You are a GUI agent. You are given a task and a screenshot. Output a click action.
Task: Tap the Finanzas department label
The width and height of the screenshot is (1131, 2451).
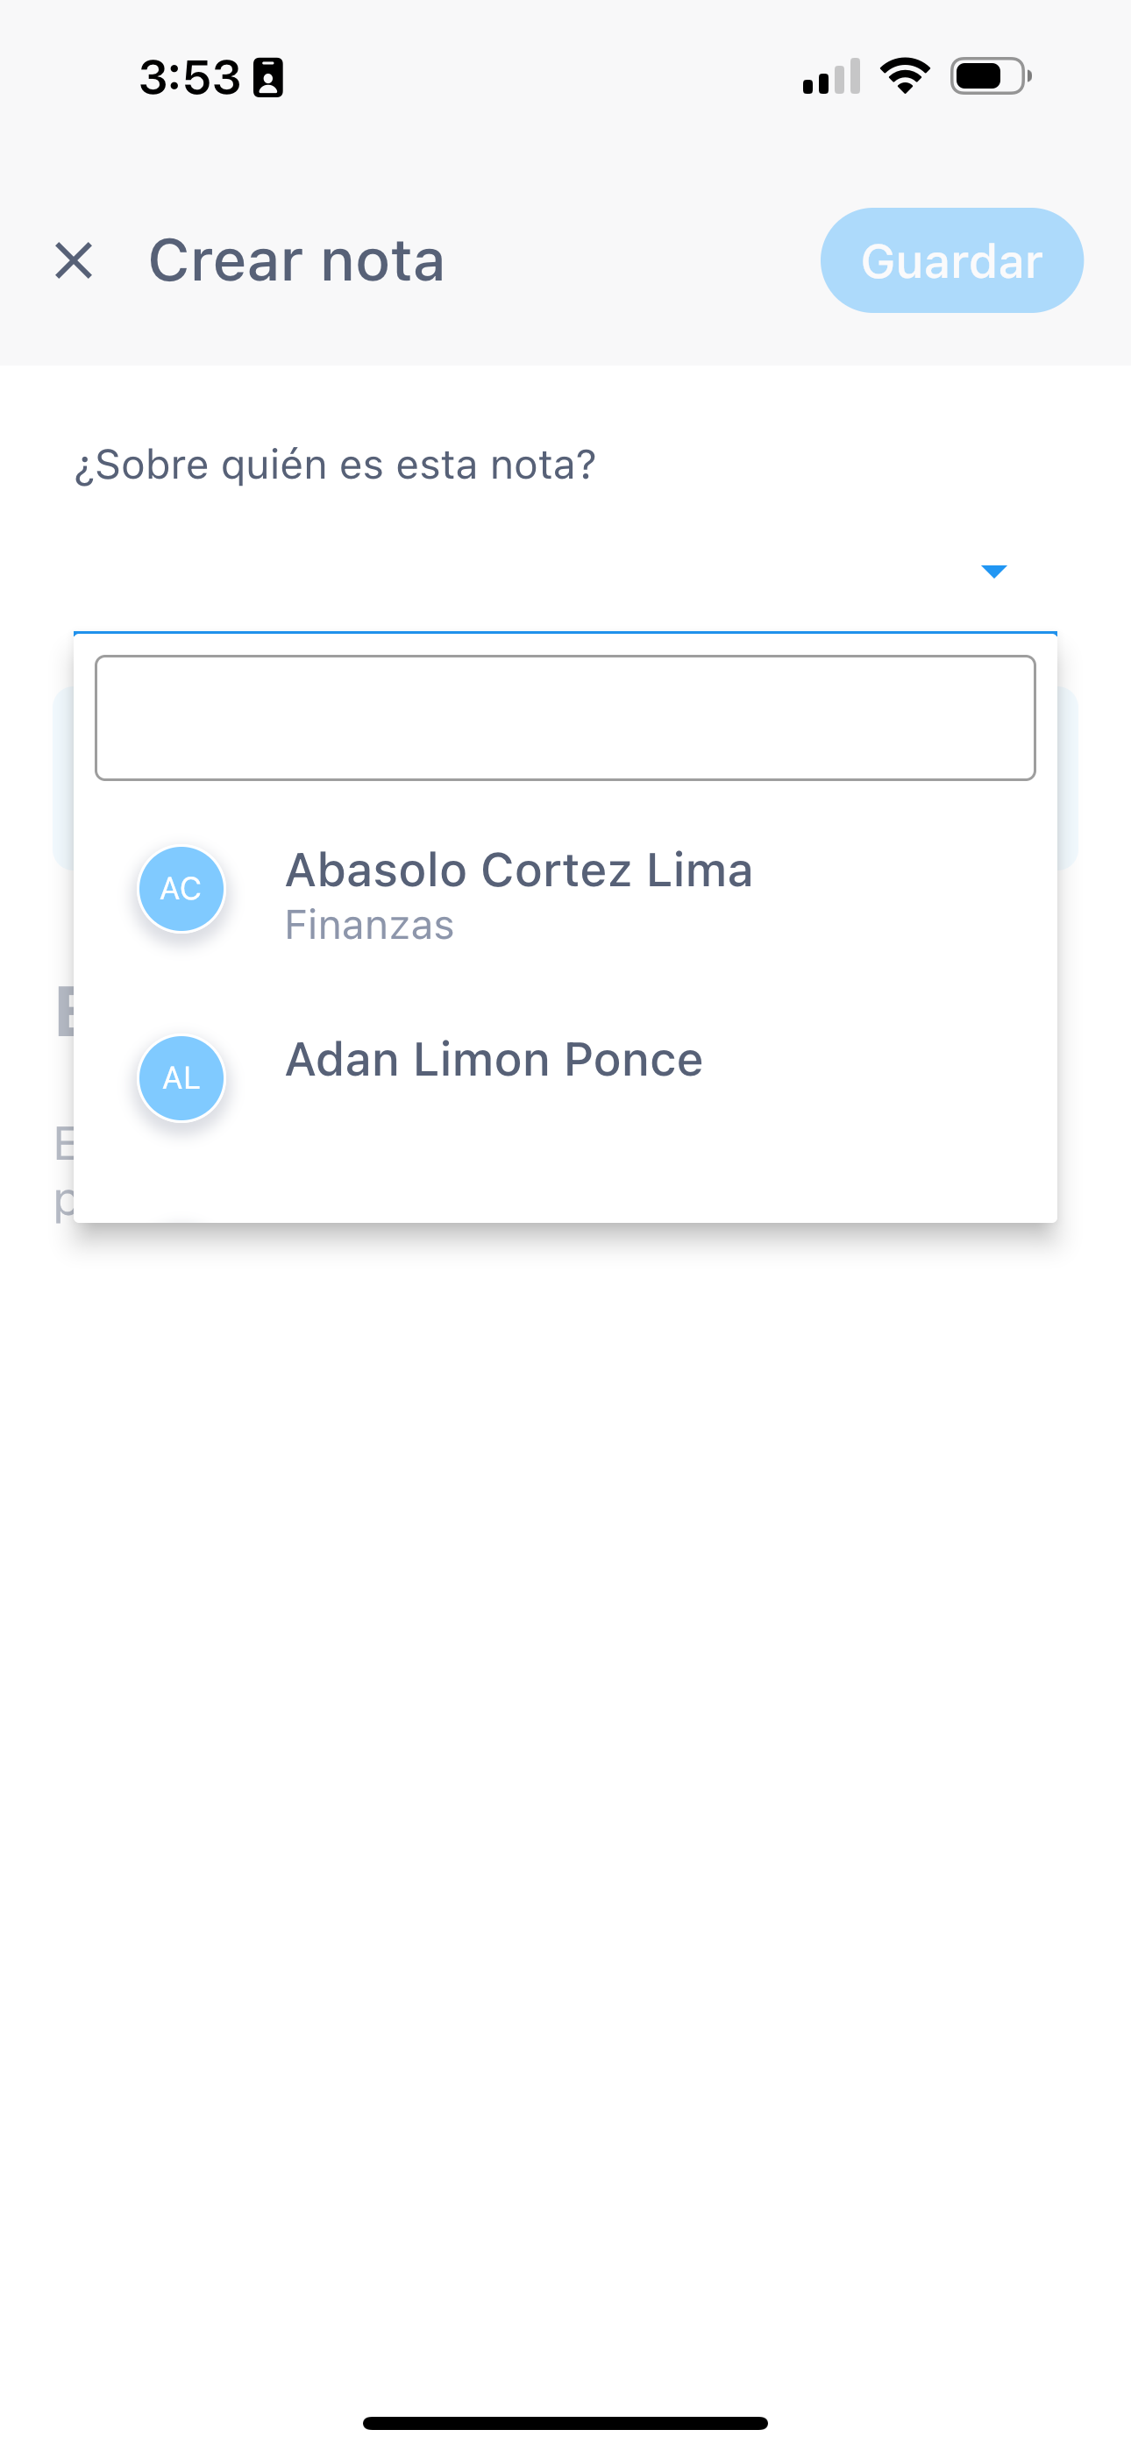click(x=369, y=925)
